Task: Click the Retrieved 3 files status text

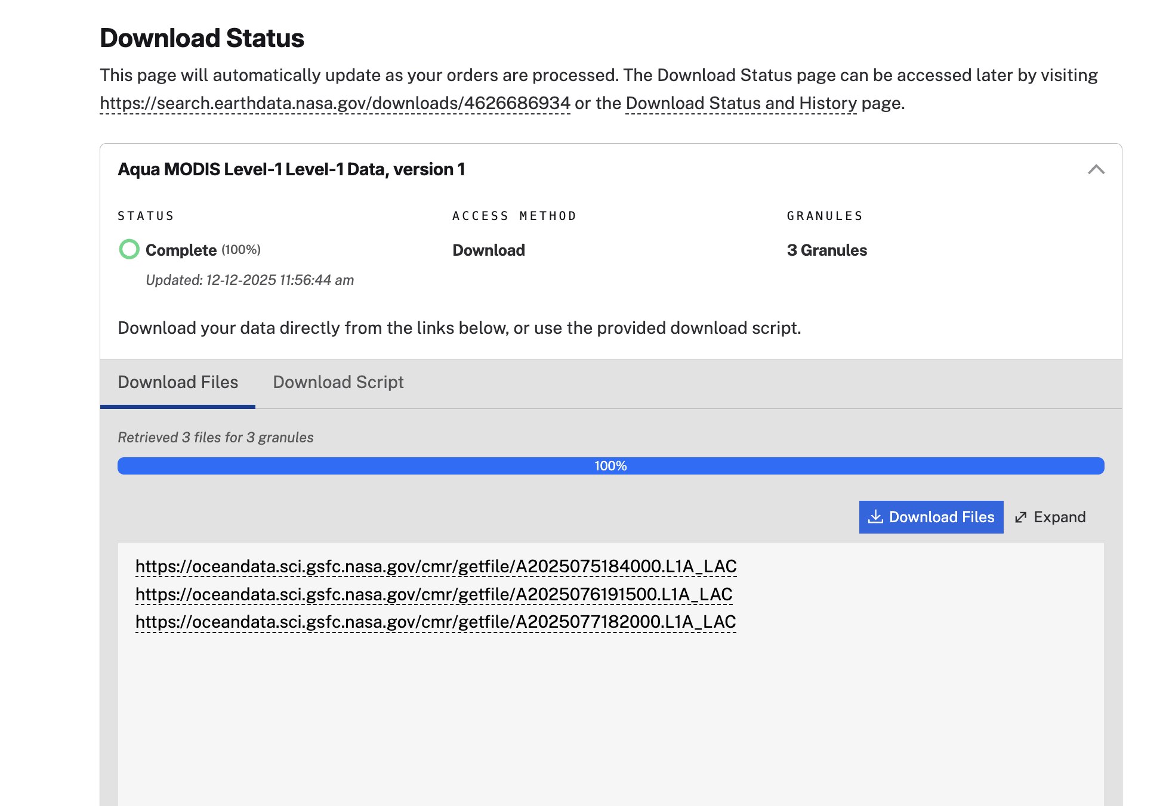Action: pyautogui.click(x=215, y=437)
